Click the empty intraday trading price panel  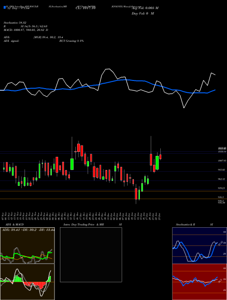(x=91, y=255)
